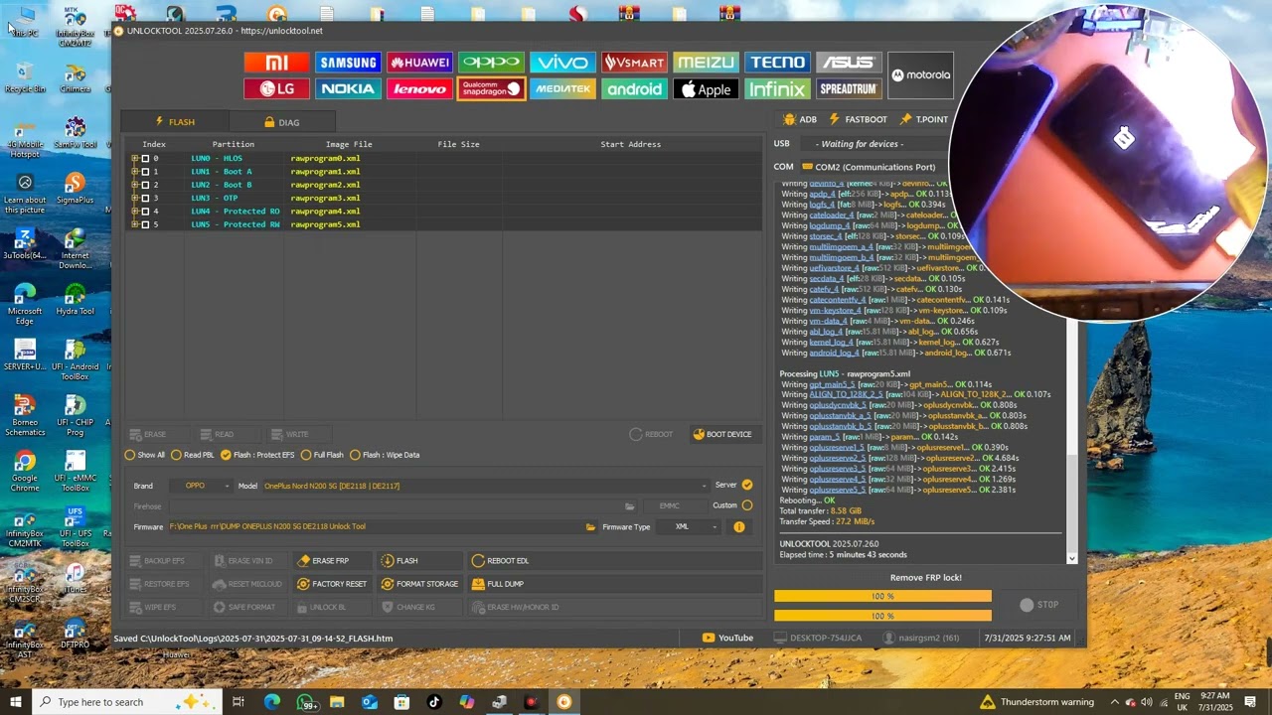This screenshot has width=1272, height=715.
Task: Select the Qualcomm Snapdragon platform icon
Action: pyautogui.click(x=491, y=89)
